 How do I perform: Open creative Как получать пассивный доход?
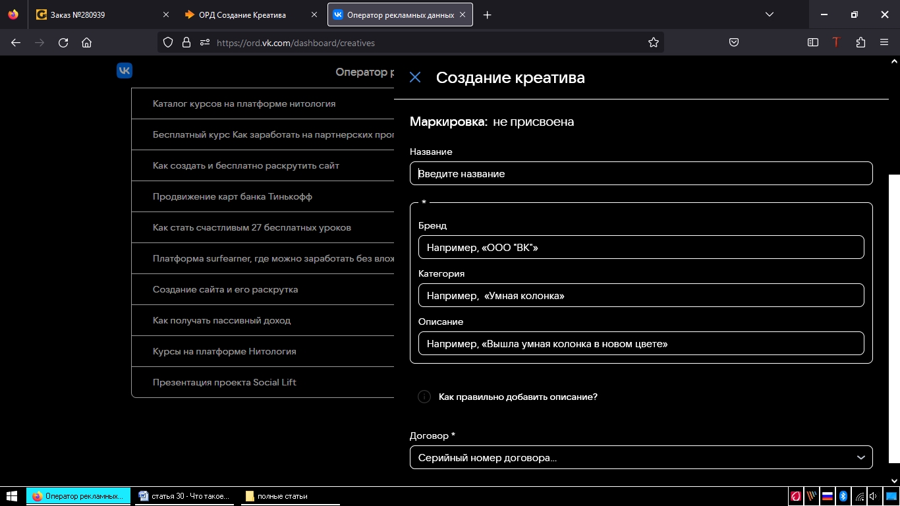pyautogui.click(x=263, y=320)
